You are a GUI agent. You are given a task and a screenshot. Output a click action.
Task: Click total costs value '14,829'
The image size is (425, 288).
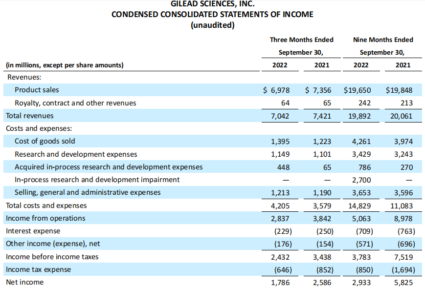click(x=359, y=206)
